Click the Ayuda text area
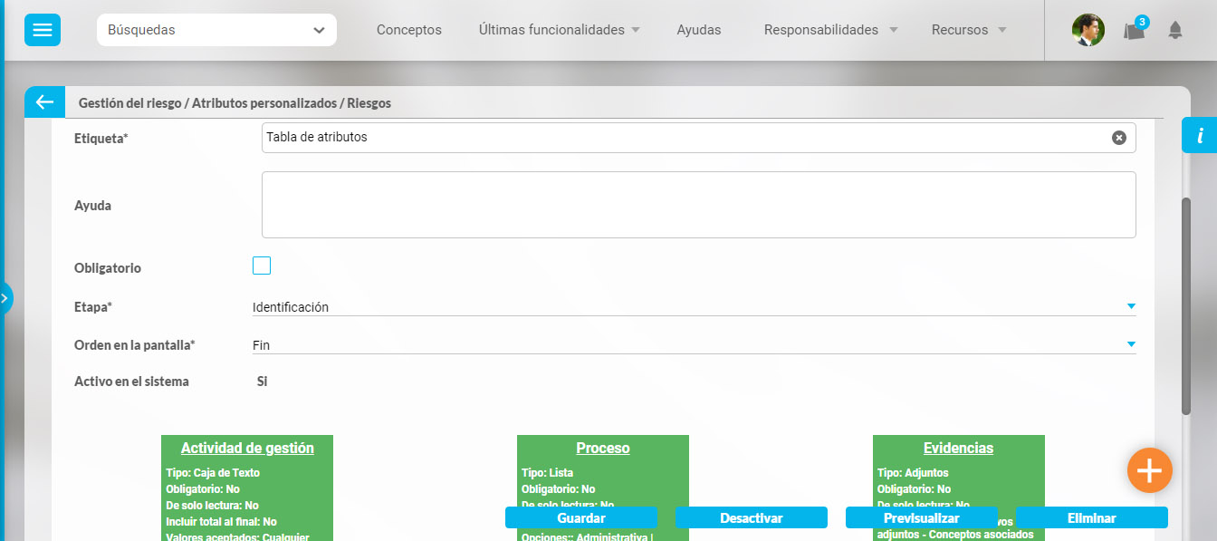The height and width of the screenshot is (541, 1217). click(x=698, y=205)
